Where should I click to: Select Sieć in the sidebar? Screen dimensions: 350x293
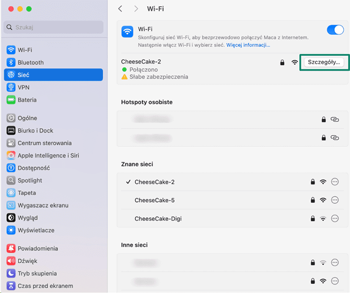pyautogui.click(x=24, y=75)
